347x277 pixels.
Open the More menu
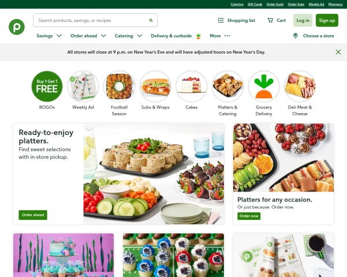pos(220,36)
